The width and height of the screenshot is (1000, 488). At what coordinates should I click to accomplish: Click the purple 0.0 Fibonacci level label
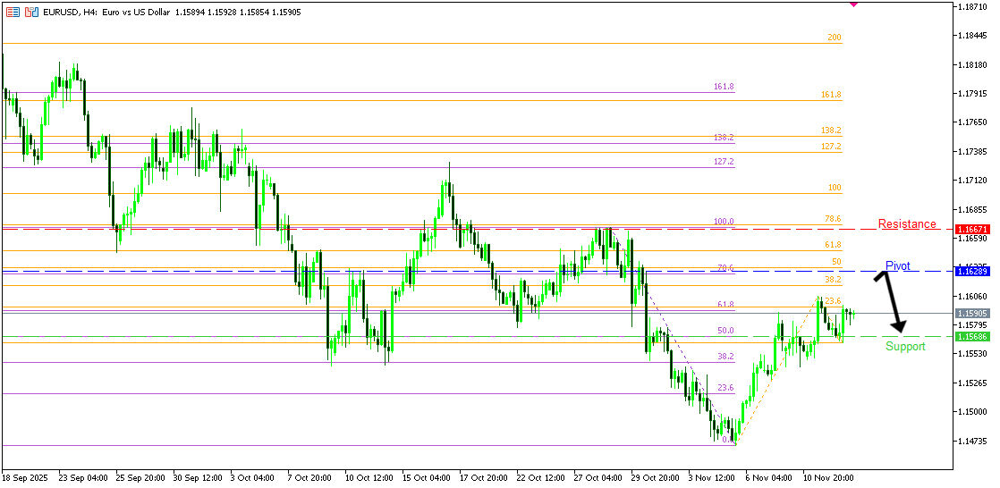pos(728,440)
